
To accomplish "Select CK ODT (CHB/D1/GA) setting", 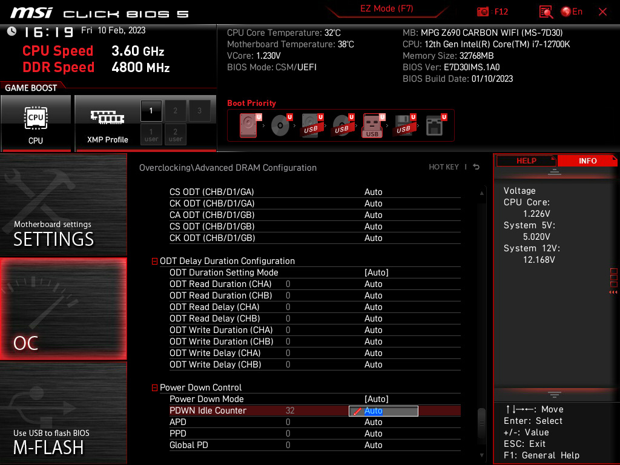I will 315,203.
